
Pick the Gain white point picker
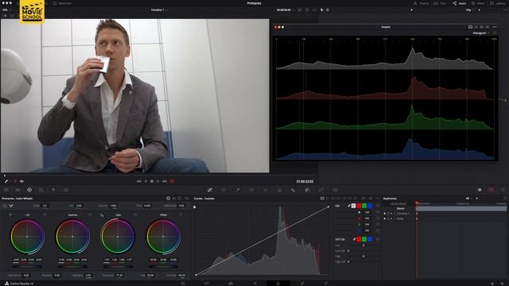pyautogui.click(x=102, y=214)
